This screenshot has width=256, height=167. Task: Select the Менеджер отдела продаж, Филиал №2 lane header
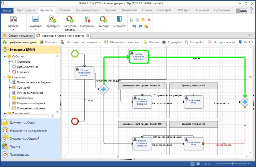(x=142, y=124)
